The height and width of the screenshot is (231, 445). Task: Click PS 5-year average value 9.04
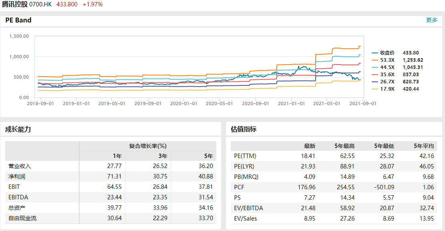pos(428,198)
